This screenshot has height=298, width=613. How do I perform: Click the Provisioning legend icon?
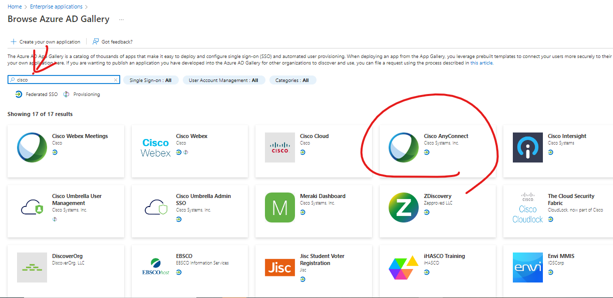tap(66, 94)
